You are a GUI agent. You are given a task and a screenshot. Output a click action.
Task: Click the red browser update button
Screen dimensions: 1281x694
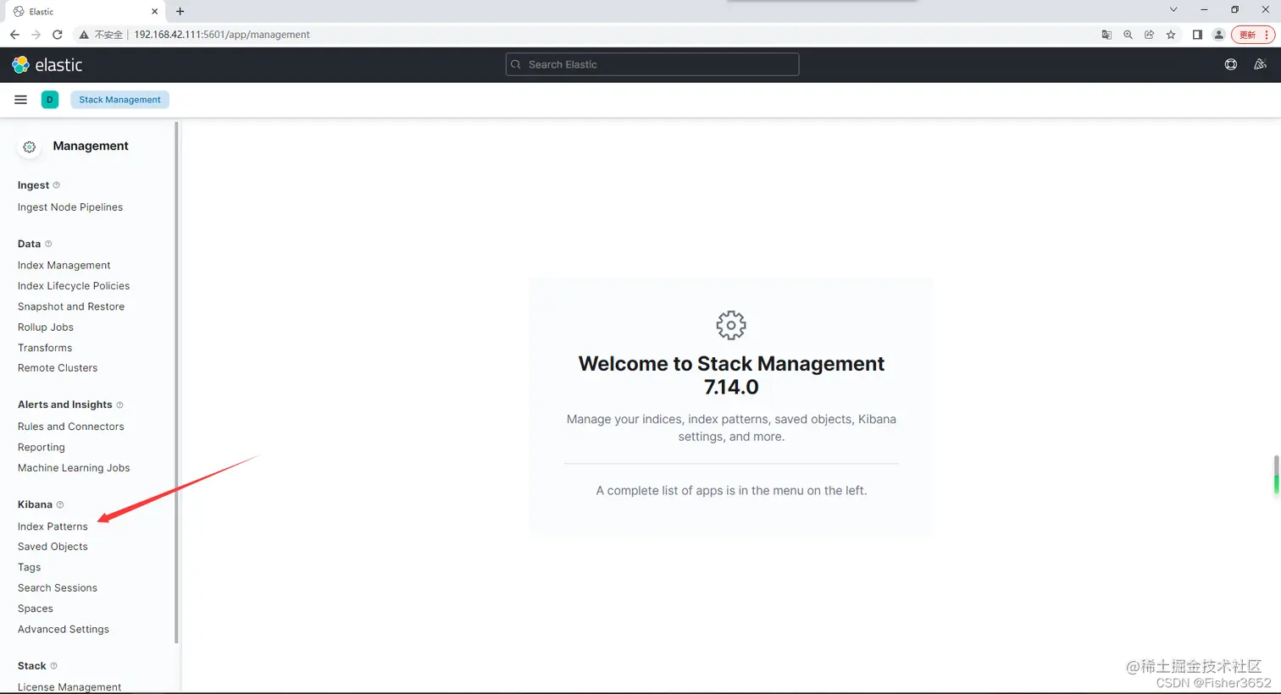(x=1253, y=35)
